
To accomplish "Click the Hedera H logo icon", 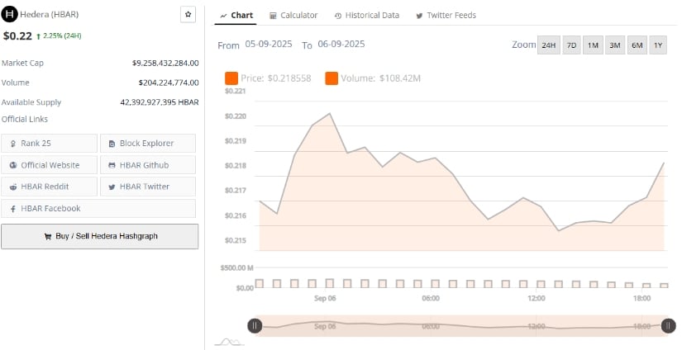I will [x=9, y=14].
